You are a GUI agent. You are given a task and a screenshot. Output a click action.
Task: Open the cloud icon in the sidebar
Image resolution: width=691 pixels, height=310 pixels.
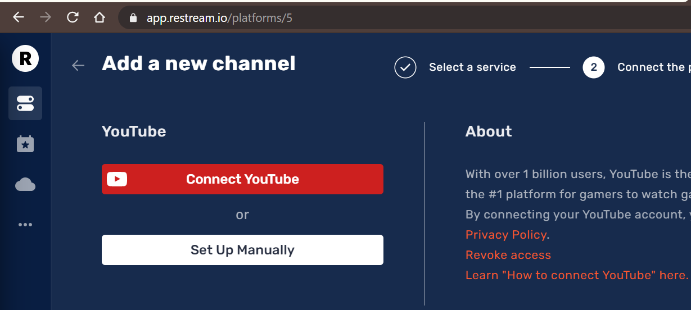pyautogui.click(x=25, y=185)
